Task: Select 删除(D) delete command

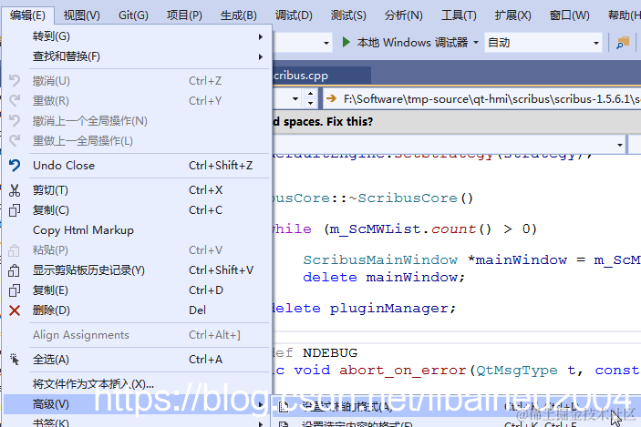Action: coord(137,310)
